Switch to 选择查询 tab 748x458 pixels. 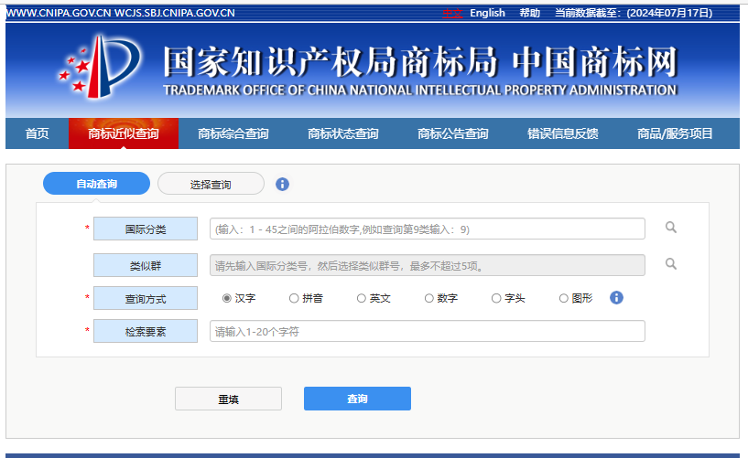(211, 185)
